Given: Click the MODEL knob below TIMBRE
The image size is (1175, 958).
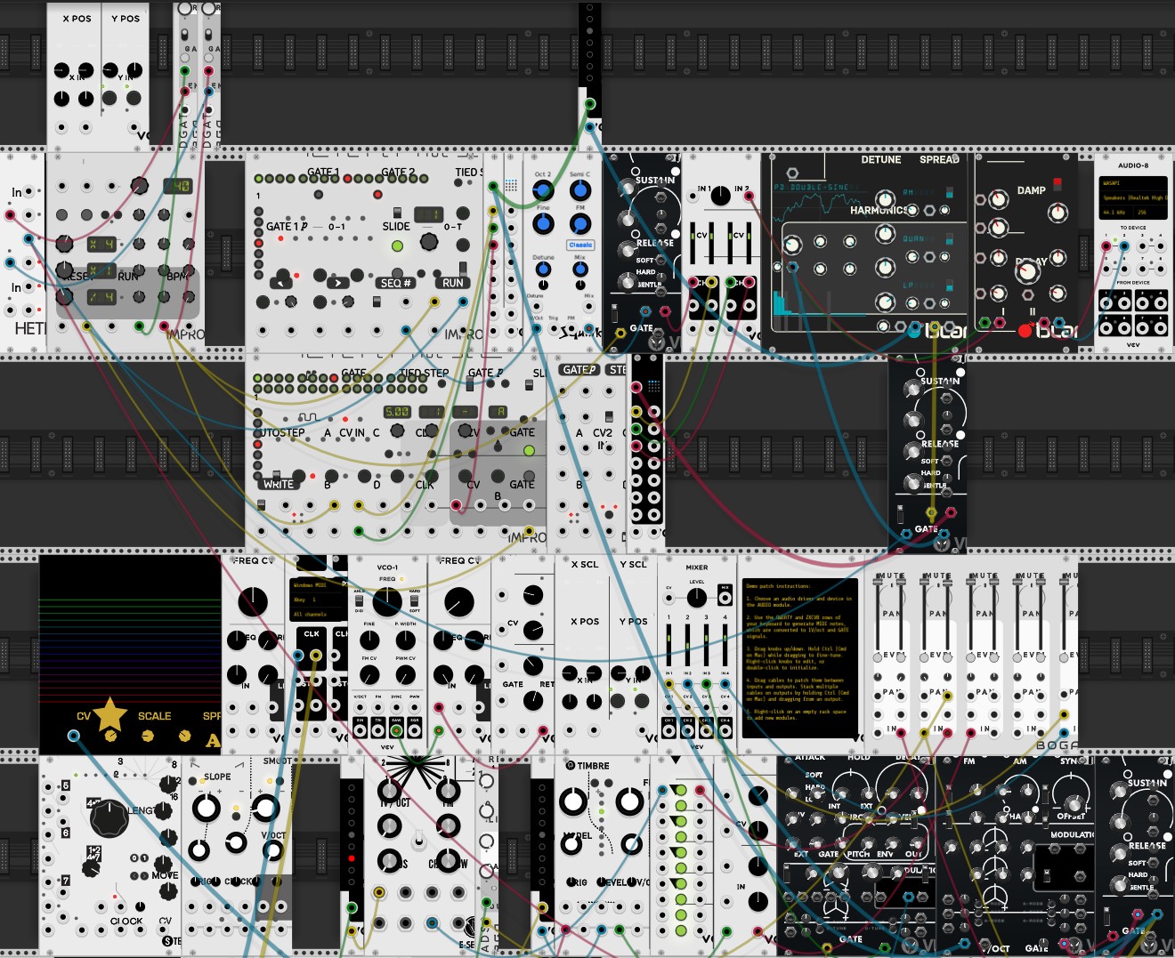Looking at the screenshot, I should pos(571,842).
